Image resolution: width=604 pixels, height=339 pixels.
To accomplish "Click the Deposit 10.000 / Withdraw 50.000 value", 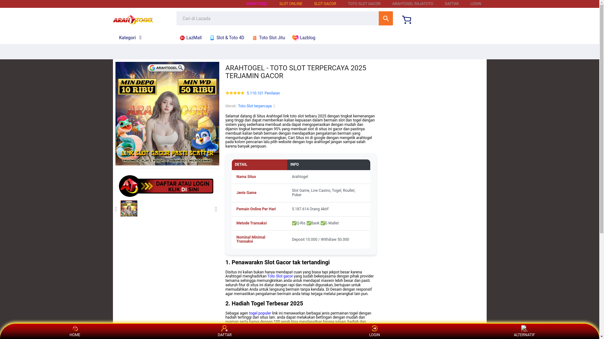I will coord(320,239).
